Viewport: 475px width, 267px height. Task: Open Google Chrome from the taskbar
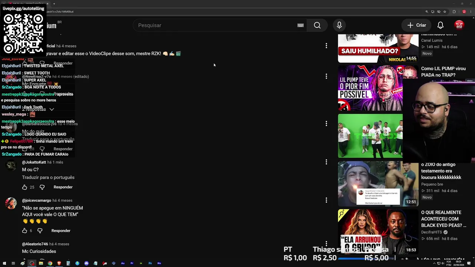coord(50,263)
